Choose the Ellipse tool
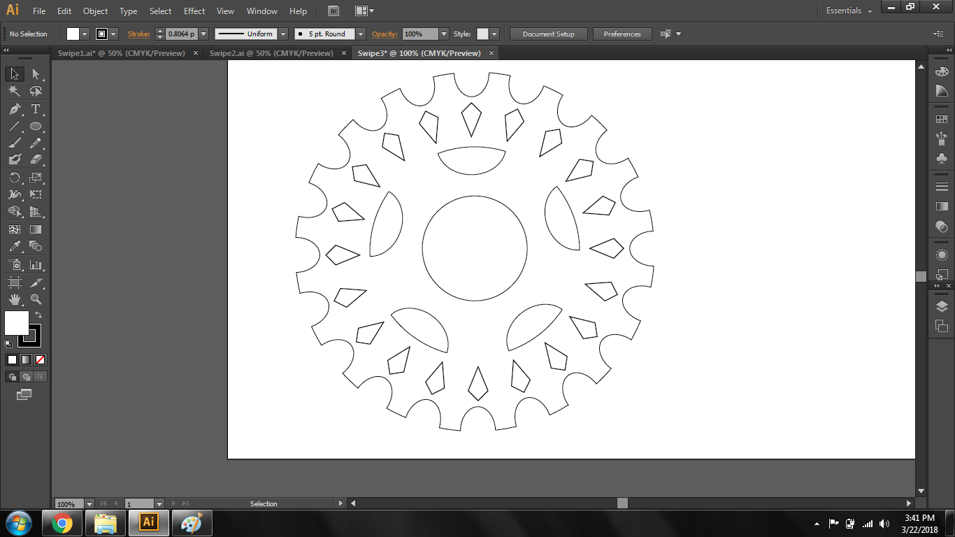This screenshot has height=537, width=955. coord(36,127)
